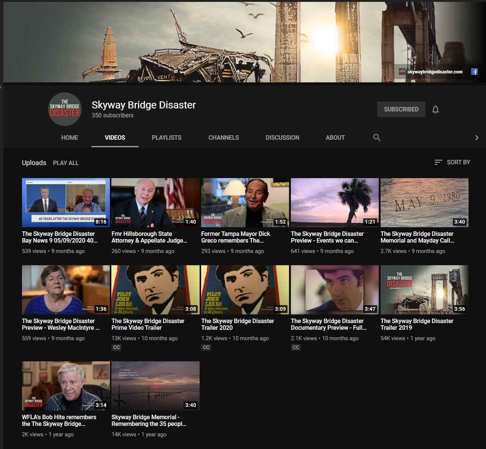The image size is (486, 449).
Task: View the ABOUT tab
Action: pyautogui.click(x=335, y=137)
